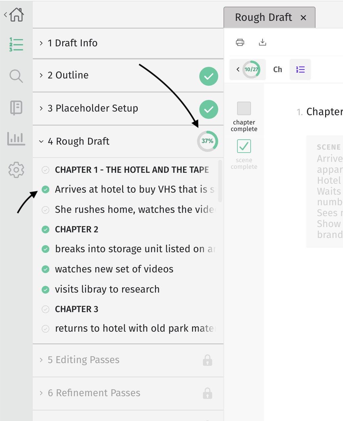The width and height of the screenshot is (343, 421).
Task: Open the CHAPTER 3 heading row
Action: [x=76, y=309]
